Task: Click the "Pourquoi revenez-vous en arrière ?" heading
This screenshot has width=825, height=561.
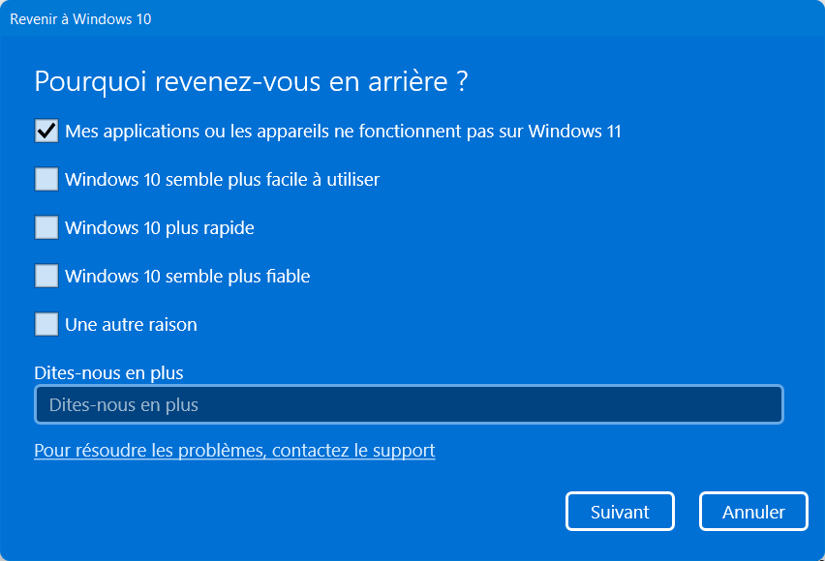Action: [251, 82]
